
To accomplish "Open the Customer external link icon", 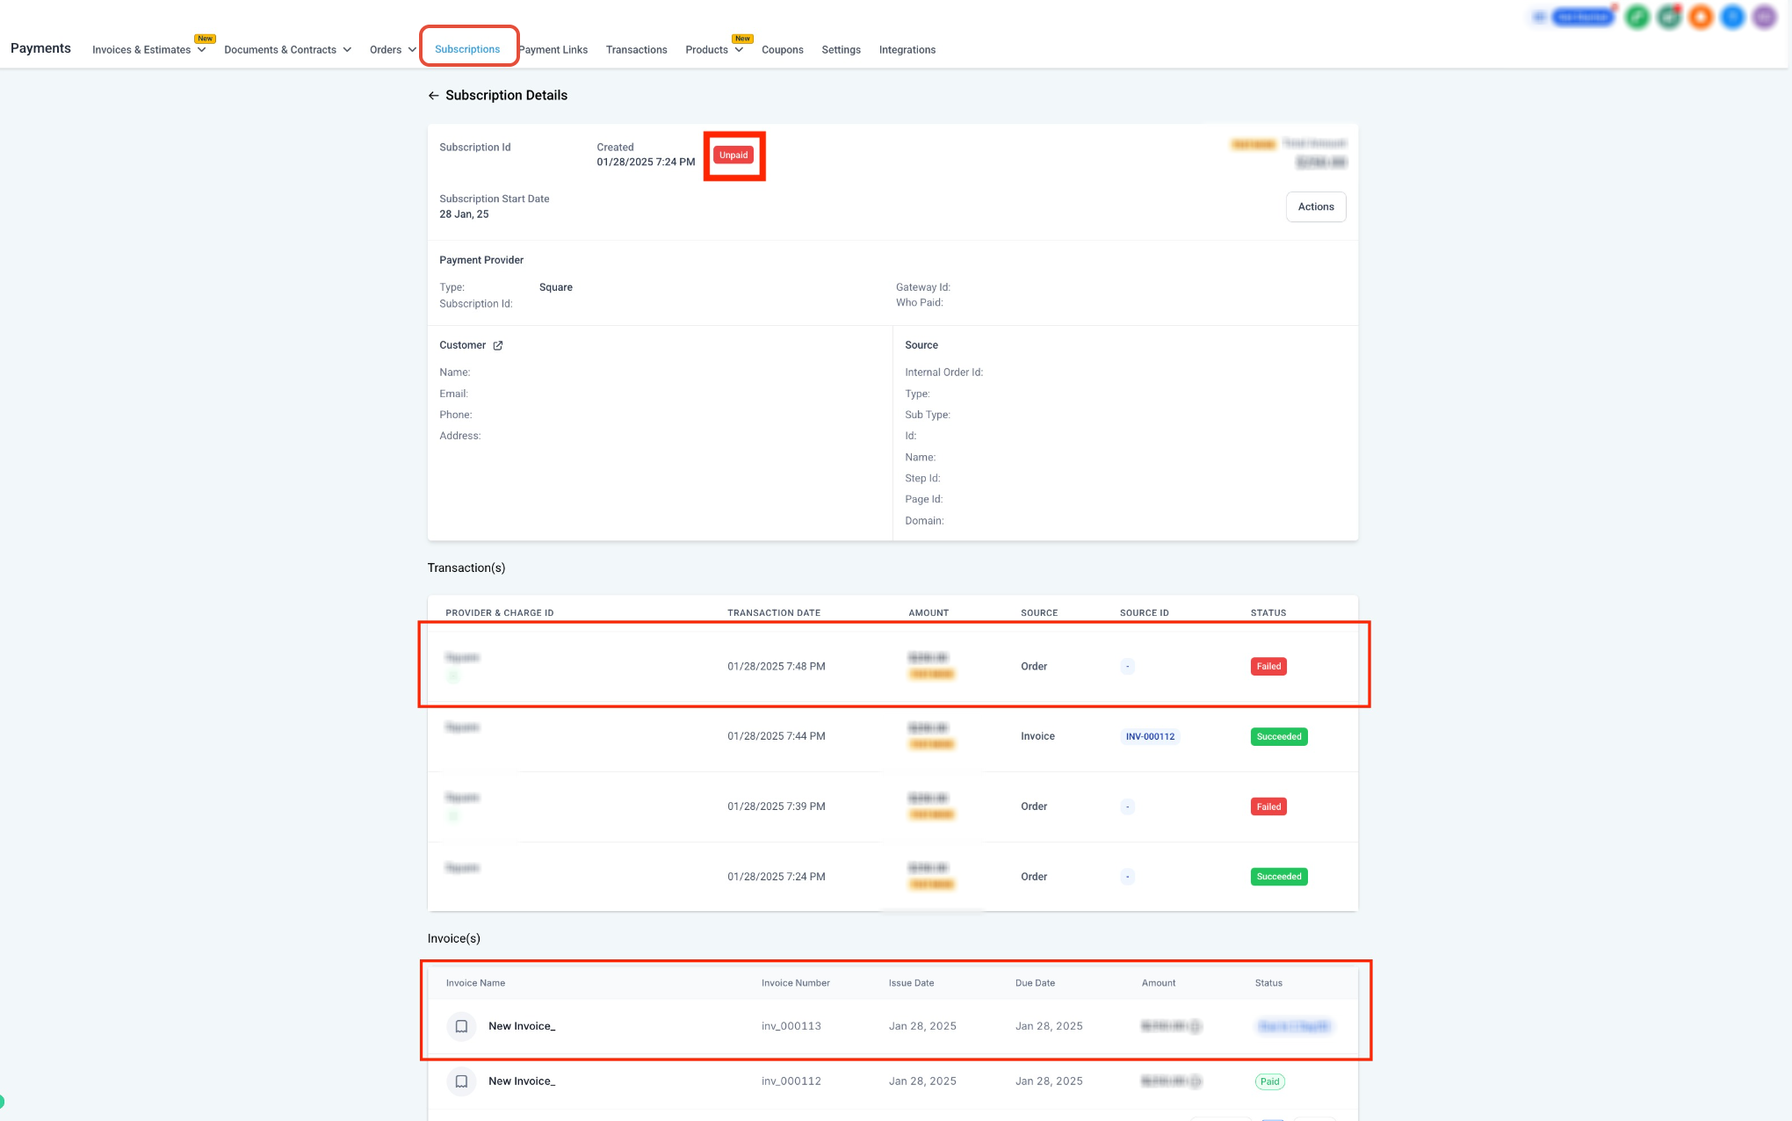I will tap(498, 345).
